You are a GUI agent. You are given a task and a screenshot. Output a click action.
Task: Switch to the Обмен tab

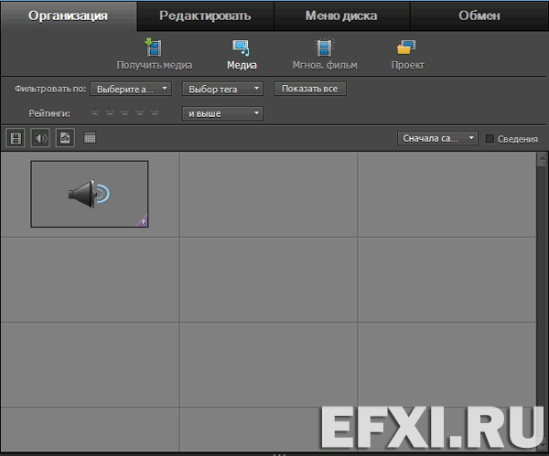479,16
